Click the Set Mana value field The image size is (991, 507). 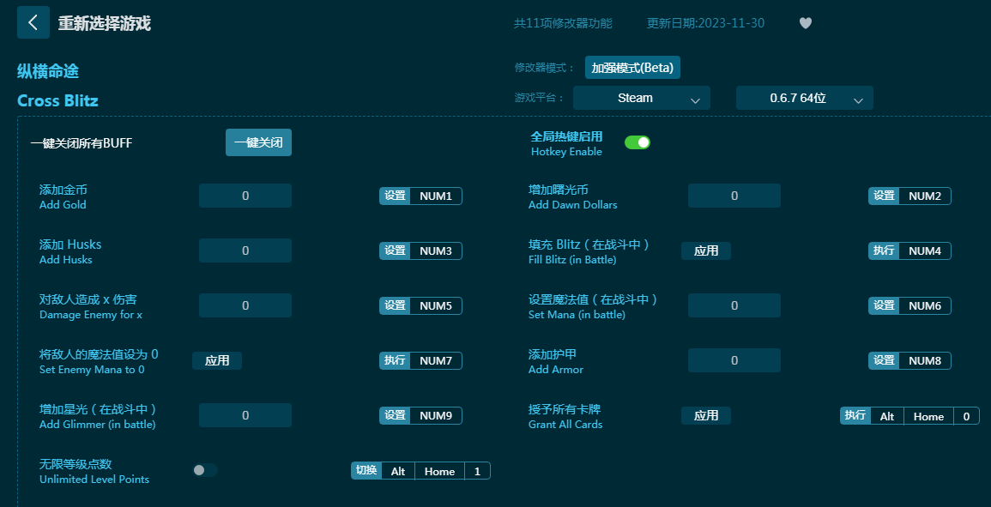(734, 305)
